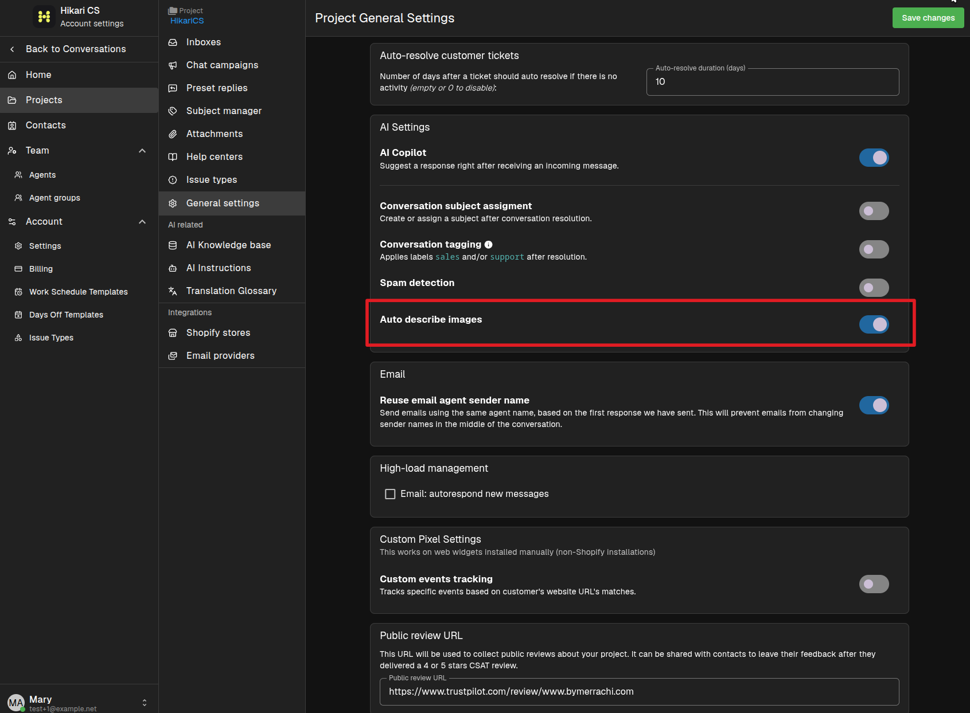
Task: Click the Projects folder icon
Action: coord(12,100)
